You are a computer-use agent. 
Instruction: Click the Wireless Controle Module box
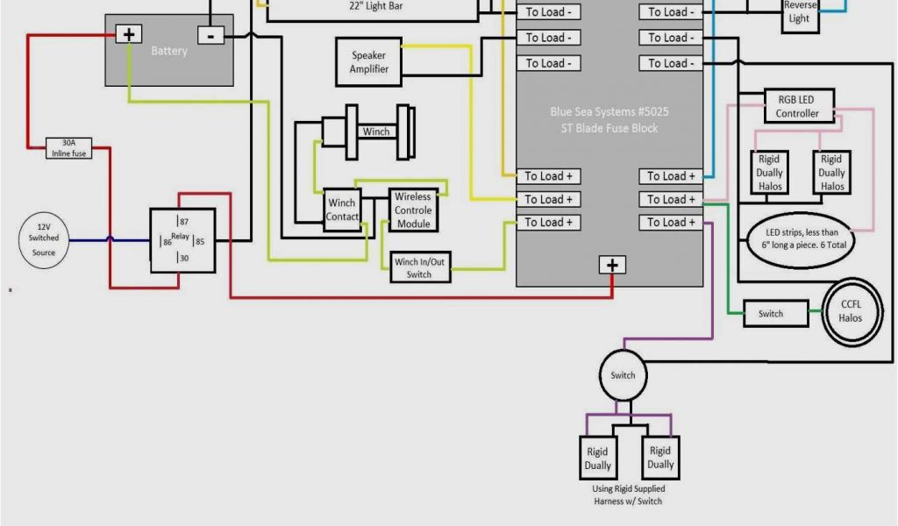[x=413, y=210]
